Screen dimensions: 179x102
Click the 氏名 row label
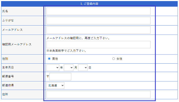tap(5, 11)
